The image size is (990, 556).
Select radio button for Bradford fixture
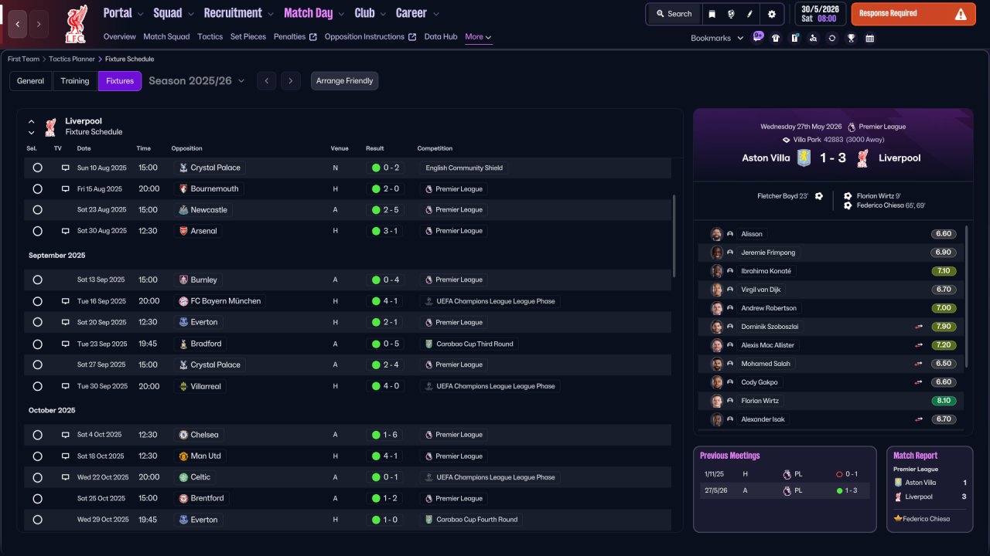coord(37,344)
